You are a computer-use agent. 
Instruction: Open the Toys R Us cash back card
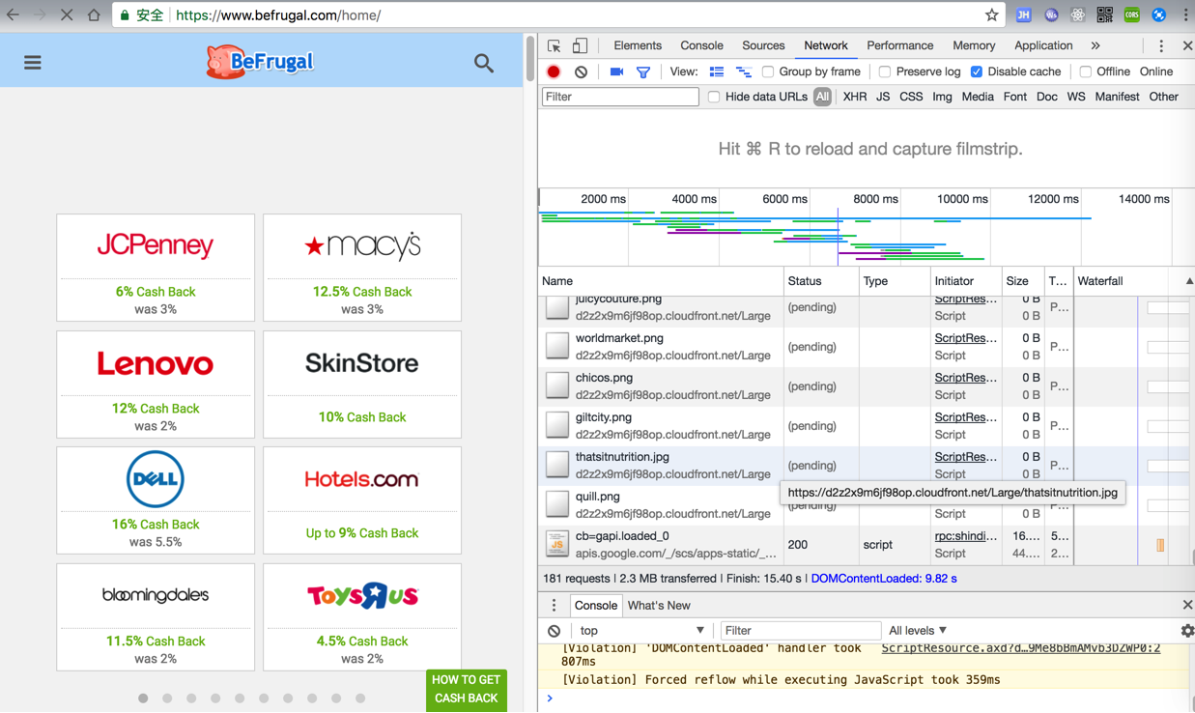(362, 617)
